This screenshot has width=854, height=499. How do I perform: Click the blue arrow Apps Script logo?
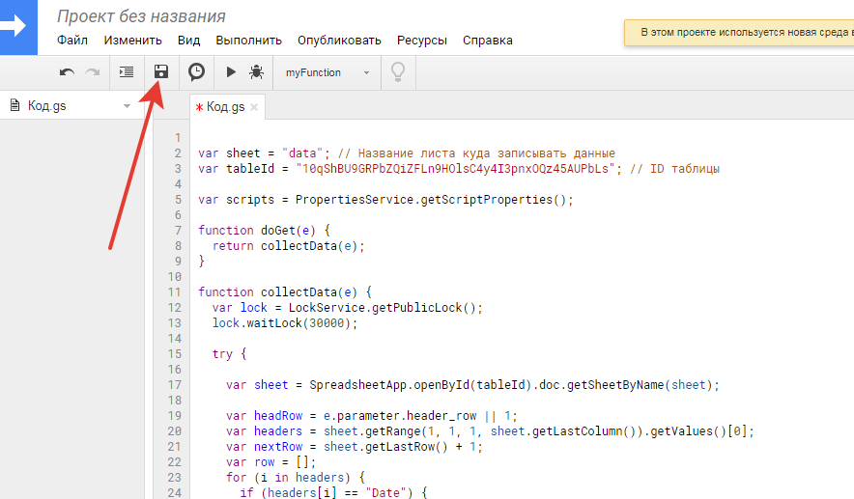[18, 27]
